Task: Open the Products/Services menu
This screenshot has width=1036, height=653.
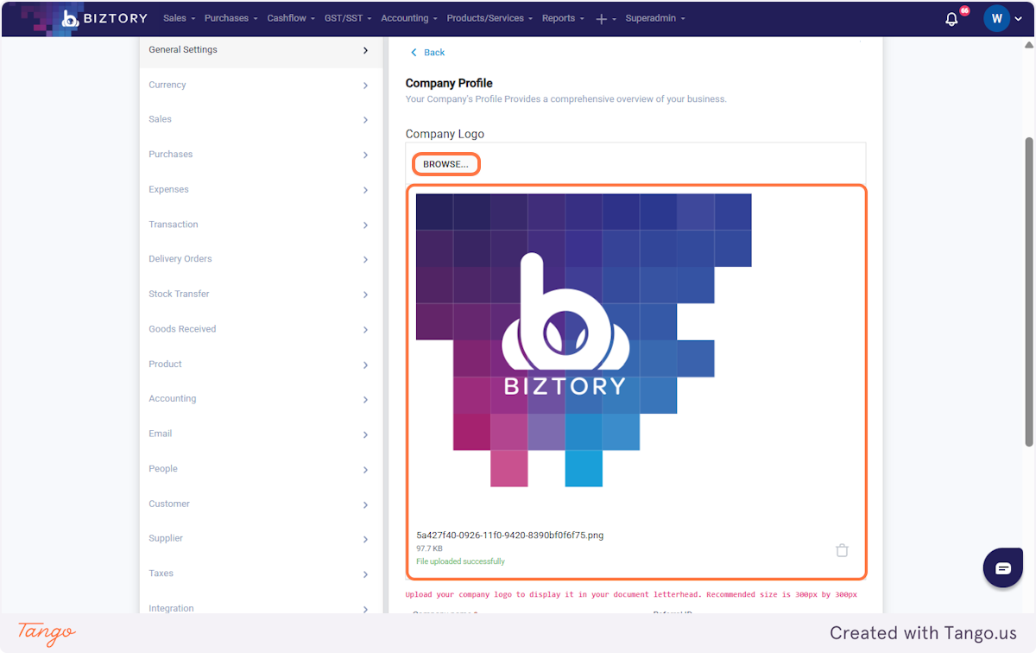Action: 490,18
